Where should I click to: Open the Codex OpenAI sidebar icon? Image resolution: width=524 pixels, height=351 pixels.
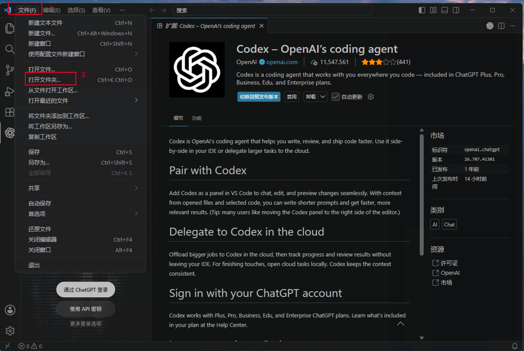point(10,133)
